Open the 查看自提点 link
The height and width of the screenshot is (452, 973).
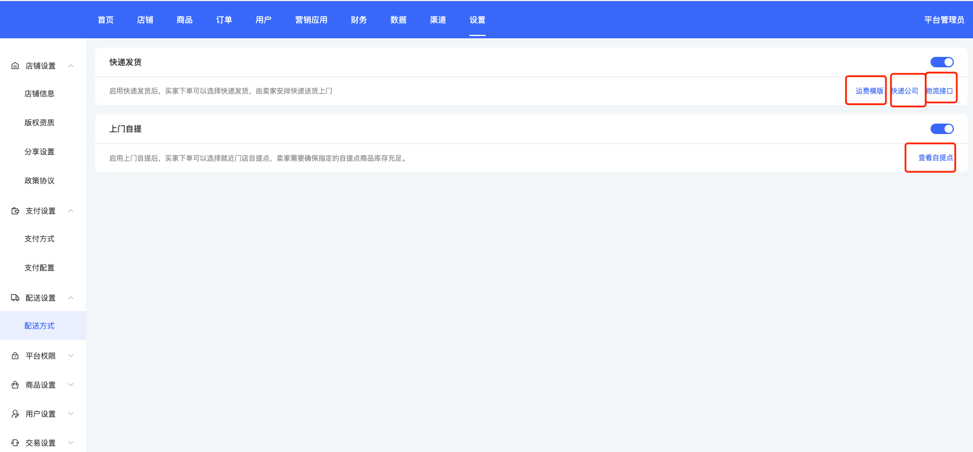point(935,158)
